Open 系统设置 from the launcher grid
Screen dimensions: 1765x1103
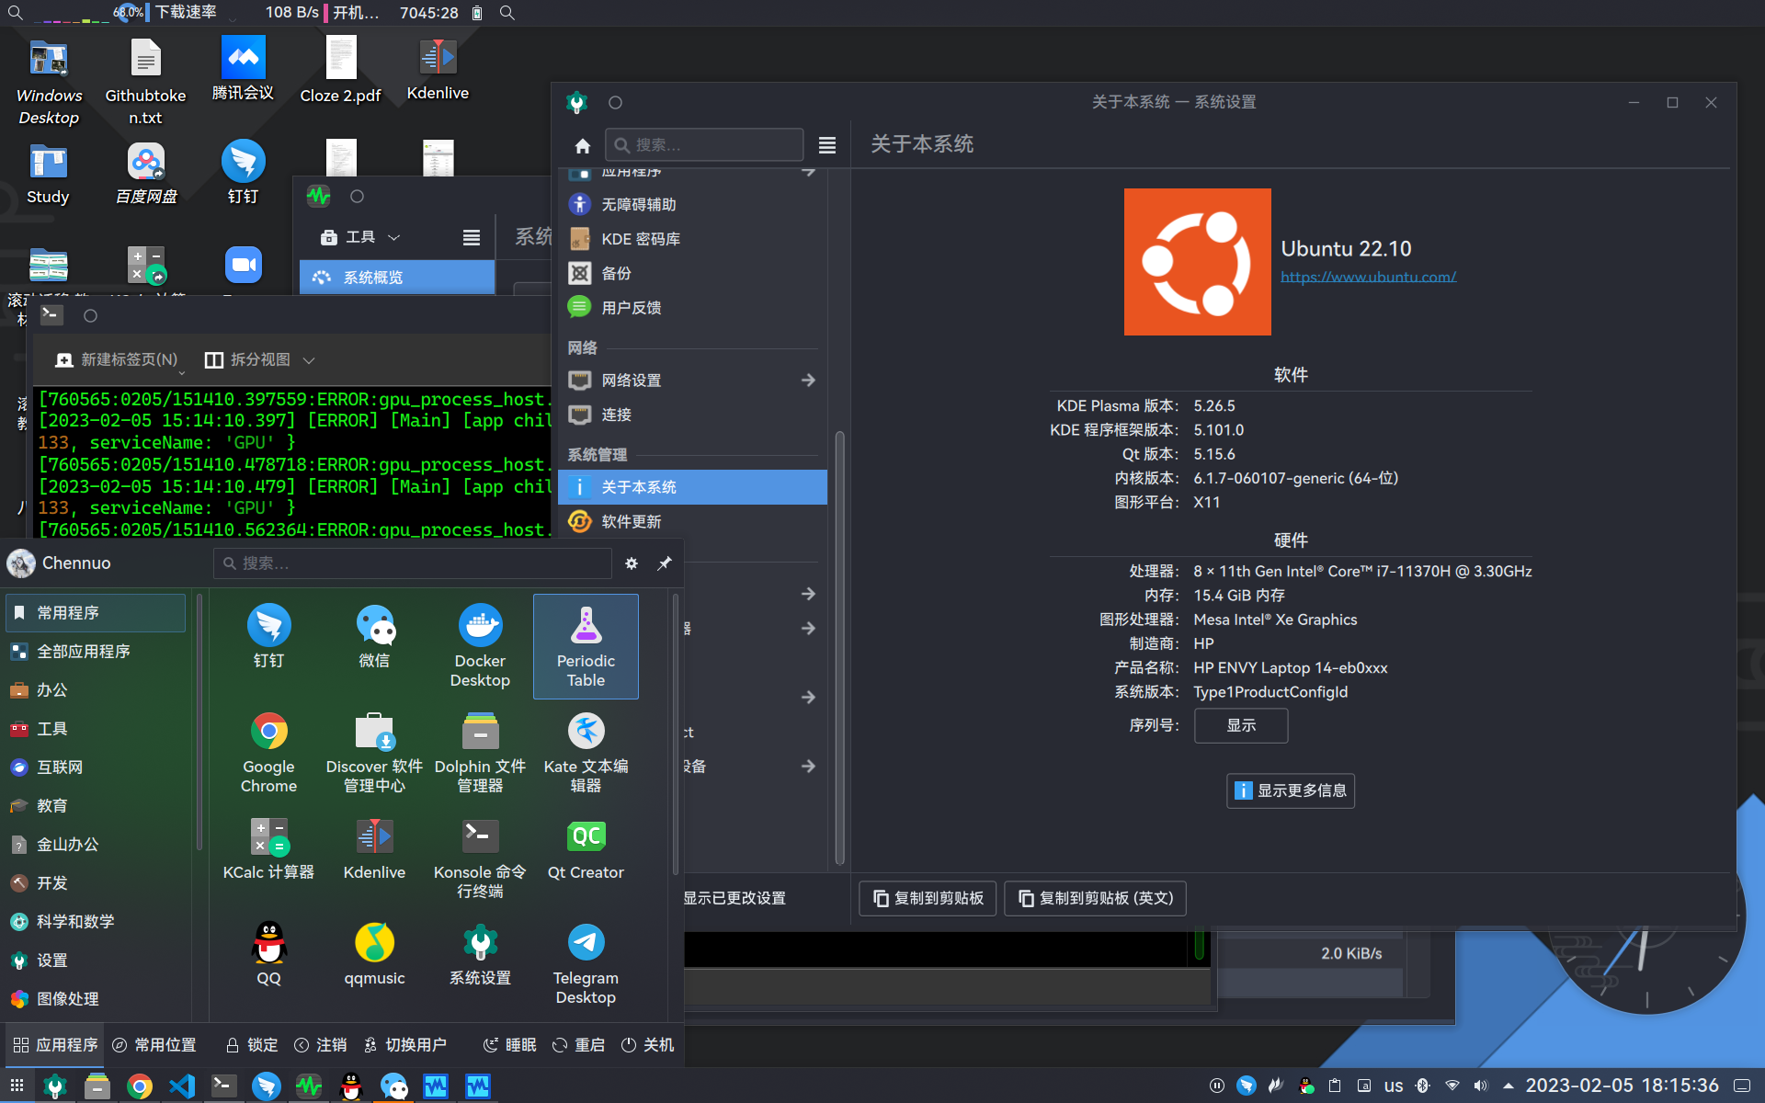point(480,956)
